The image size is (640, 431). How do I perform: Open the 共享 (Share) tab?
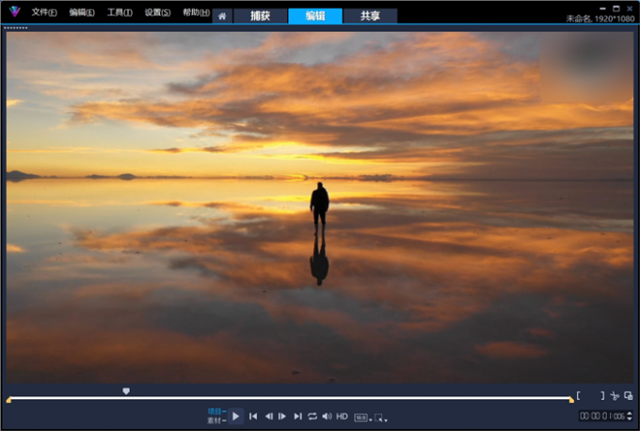369,16
